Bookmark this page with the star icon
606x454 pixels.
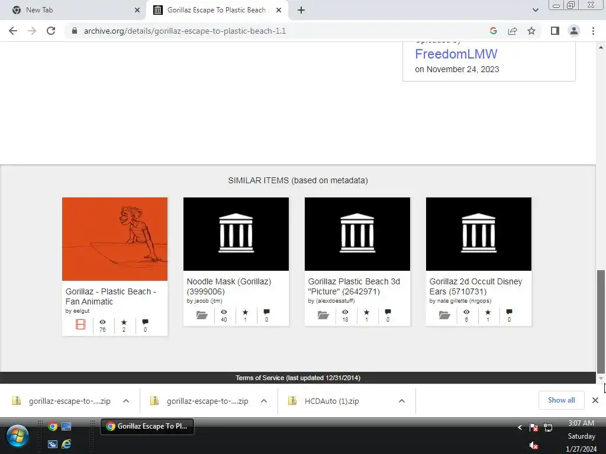pyautogui.click(x=531, y=31)
